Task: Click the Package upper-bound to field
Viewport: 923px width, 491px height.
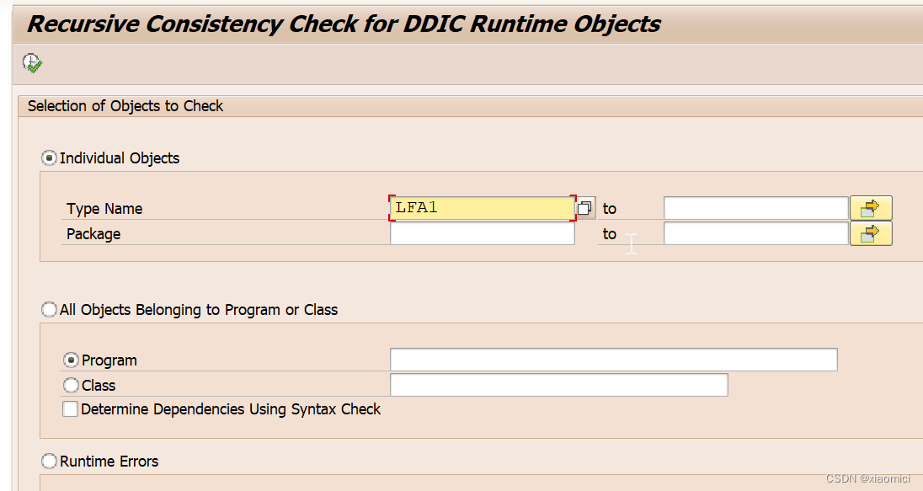Action: pyautogui.click(x=755, y=233)
